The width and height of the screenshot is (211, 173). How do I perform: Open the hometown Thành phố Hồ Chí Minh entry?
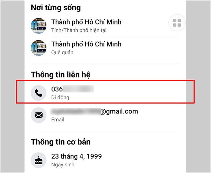pos(86,44)
